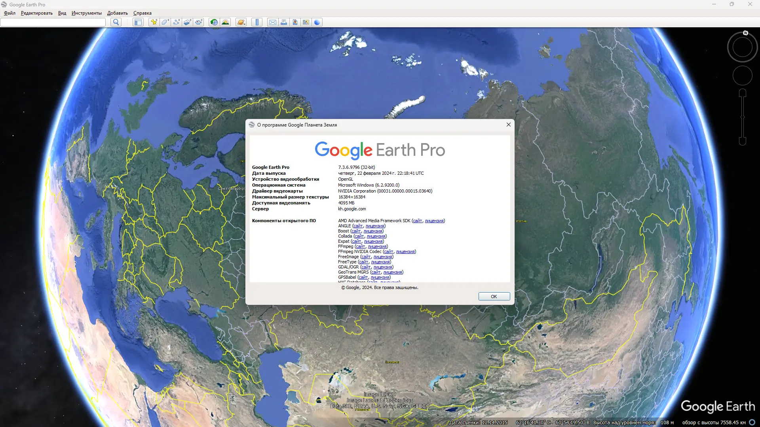This screenshot has width=760, height=427.
Task: Click the search input field
Action: (x=53, y=22)
